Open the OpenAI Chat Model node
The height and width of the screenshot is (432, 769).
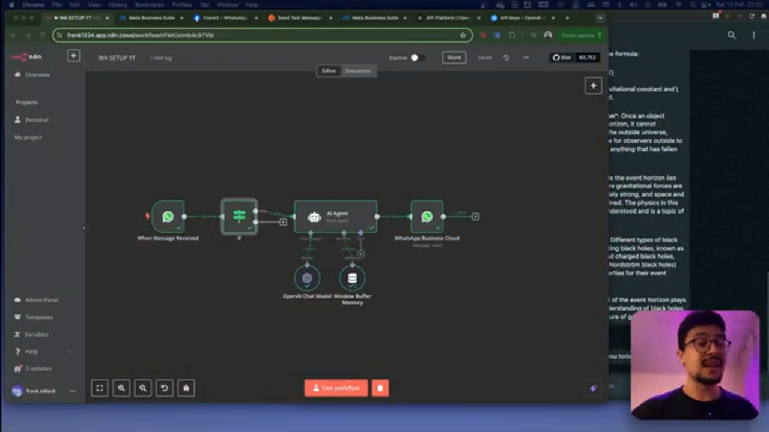(x=307, y=278)
